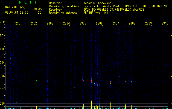This screenshot has height=109, width=172.
Task: Click the HROFFT title text
Action: [x=28, y=2]
